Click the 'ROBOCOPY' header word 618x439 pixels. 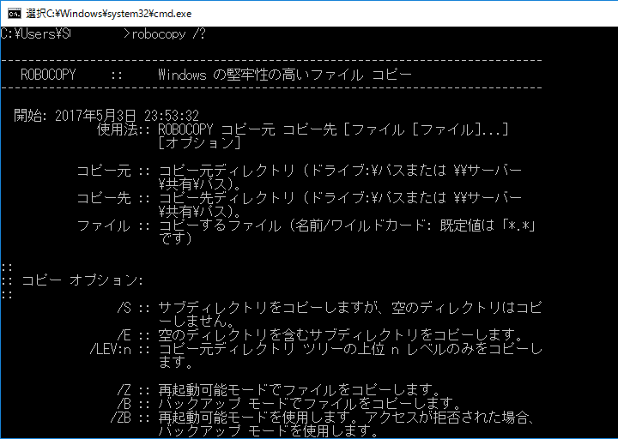pos(48,75)
